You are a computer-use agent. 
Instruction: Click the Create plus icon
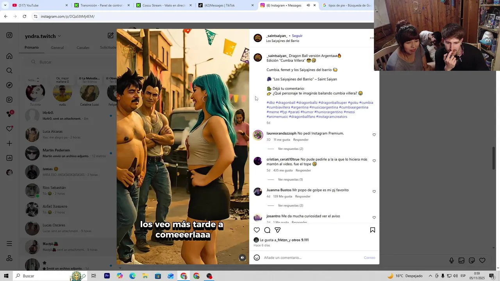point(9,143)
